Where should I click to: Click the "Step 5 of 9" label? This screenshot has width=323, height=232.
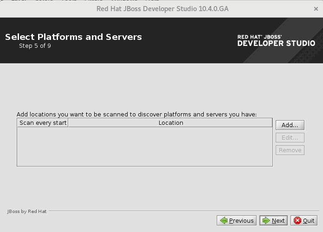pyautogui.click(x=35, y=46)
